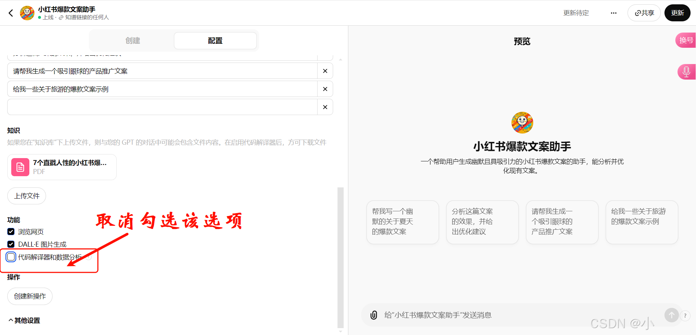Focus the empty conversation starter field

pos(162,107)
